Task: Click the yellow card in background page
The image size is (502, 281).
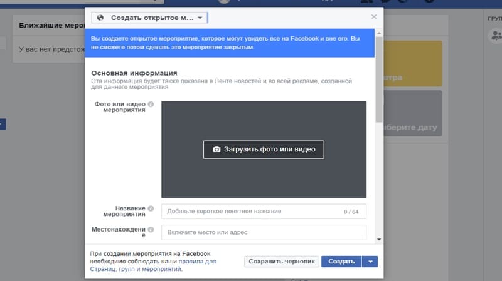Action: point(413,64)
